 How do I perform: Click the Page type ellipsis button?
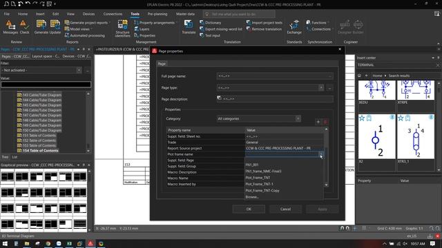(329, 87)
